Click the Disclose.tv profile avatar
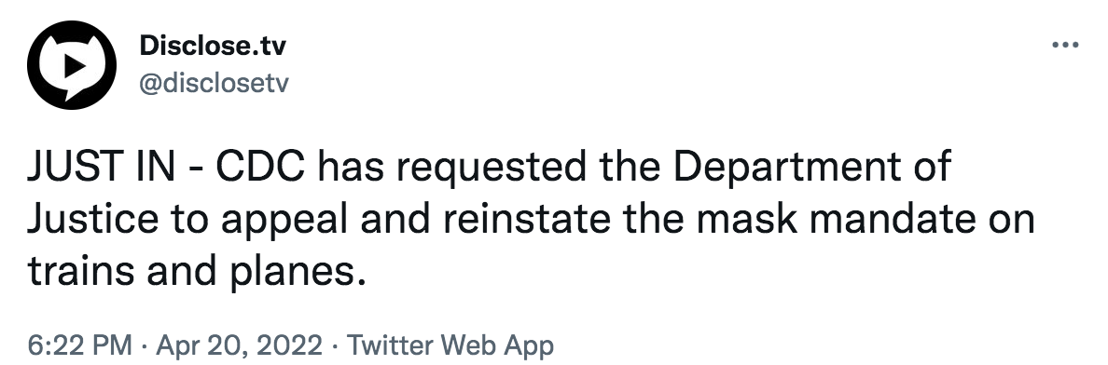This screenshot has height=365, width=1108. pos(72,65)
